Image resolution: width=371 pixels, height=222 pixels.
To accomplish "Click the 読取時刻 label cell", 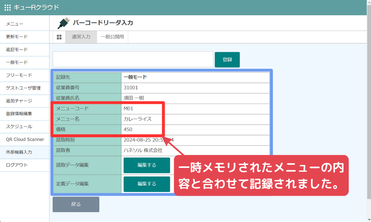I will tap(87, 140).
